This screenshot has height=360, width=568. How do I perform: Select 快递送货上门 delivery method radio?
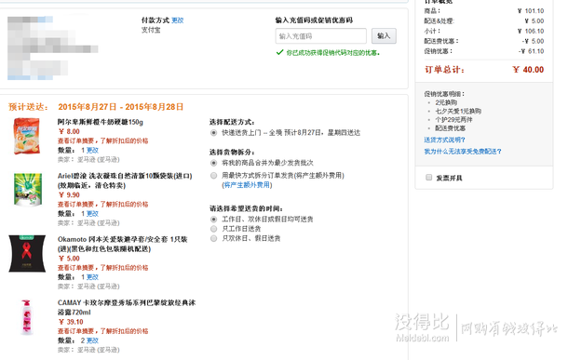[214, 133]
